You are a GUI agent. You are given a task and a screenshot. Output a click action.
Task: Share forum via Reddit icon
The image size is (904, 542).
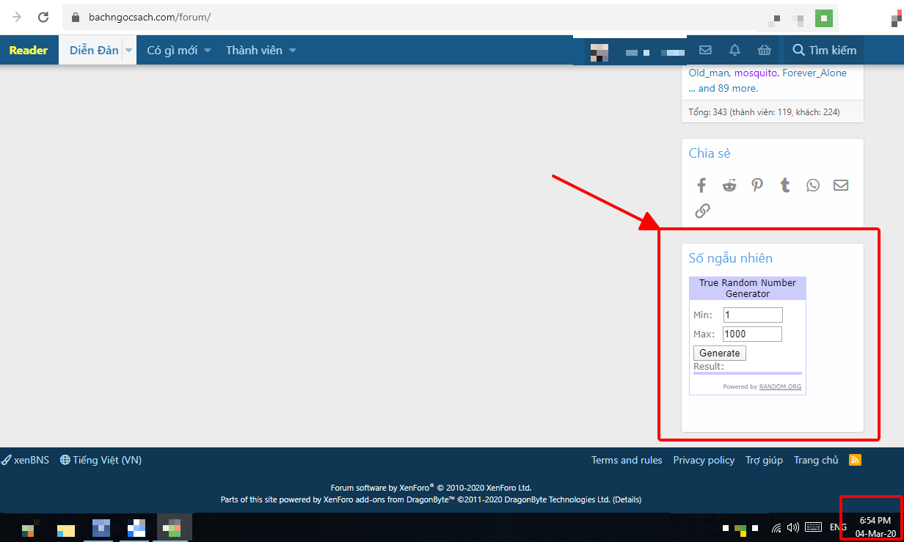click(x=729, y=185)
